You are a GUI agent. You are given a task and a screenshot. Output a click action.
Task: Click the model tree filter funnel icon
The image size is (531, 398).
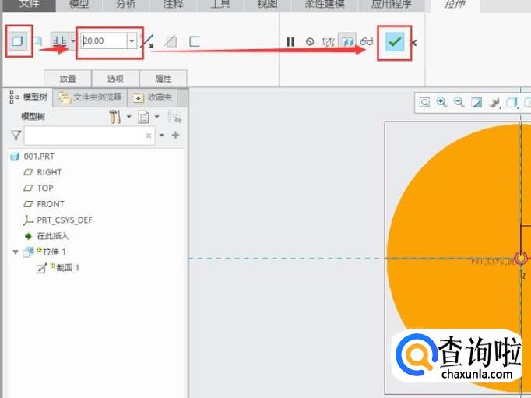pyautogui.click(x=16, y=136)
